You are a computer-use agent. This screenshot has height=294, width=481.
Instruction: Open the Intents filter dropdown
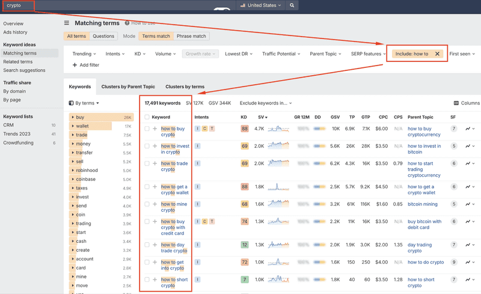115,54
